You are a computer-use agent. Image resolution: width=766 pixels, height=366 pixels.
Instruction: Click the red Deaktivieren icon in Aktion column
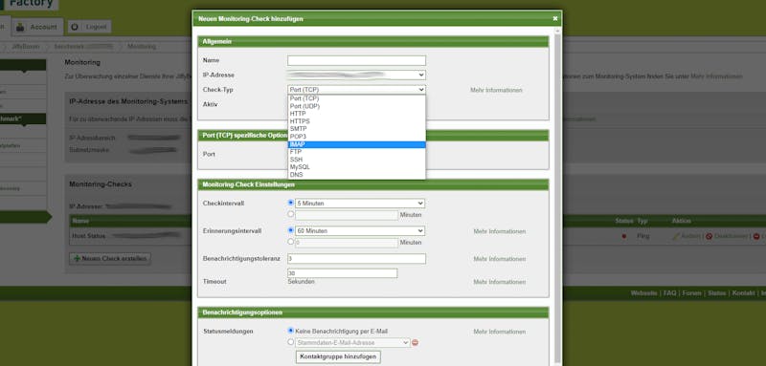click(709, 236)
